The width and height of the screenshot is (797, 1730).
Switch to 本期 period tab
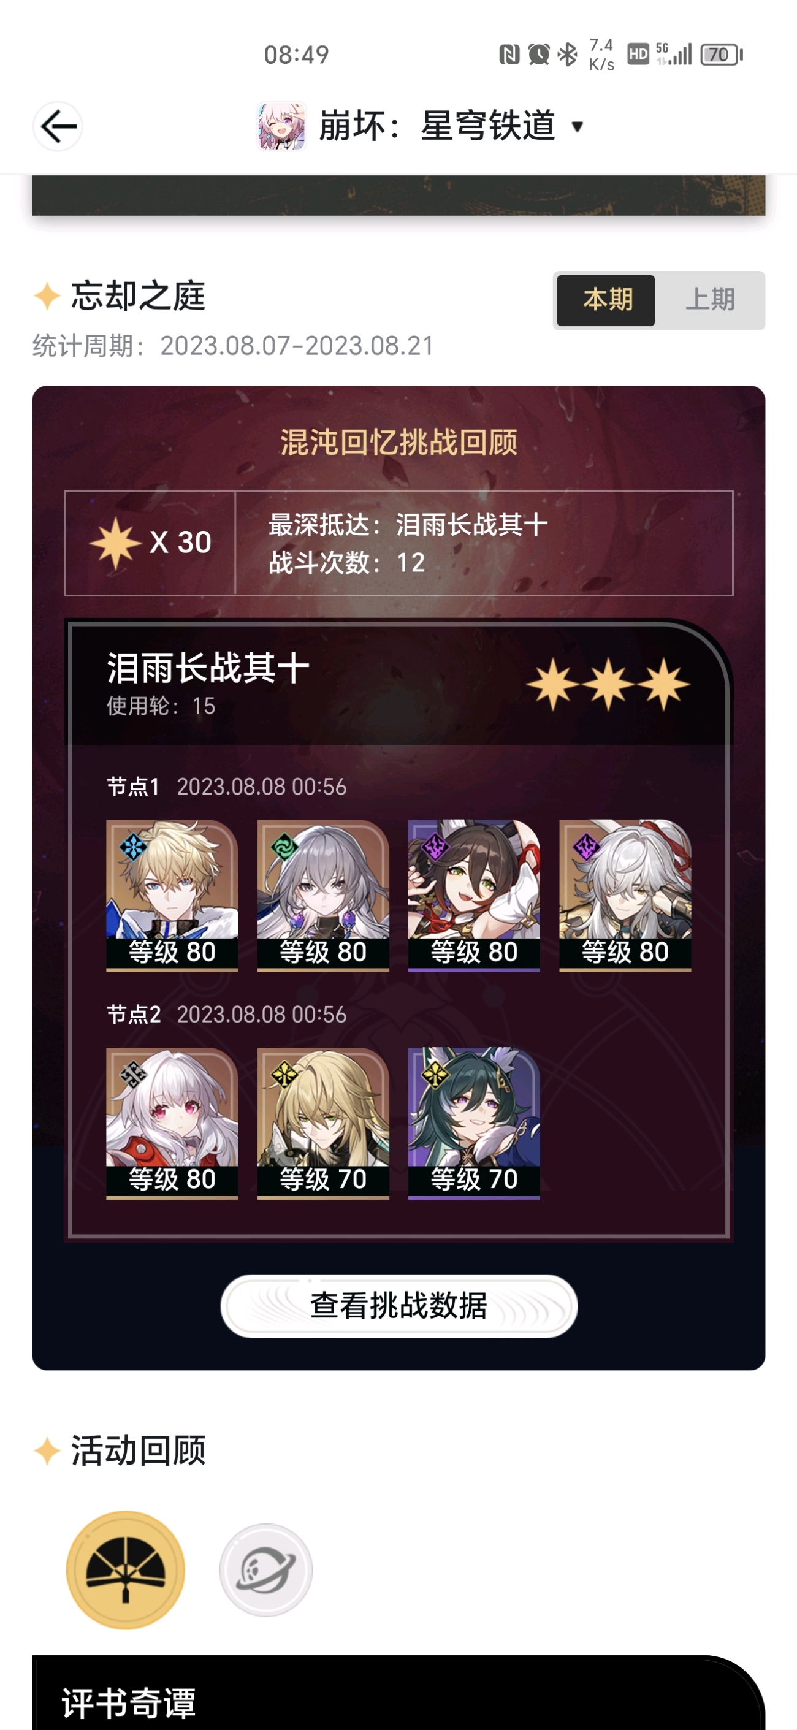606,300
